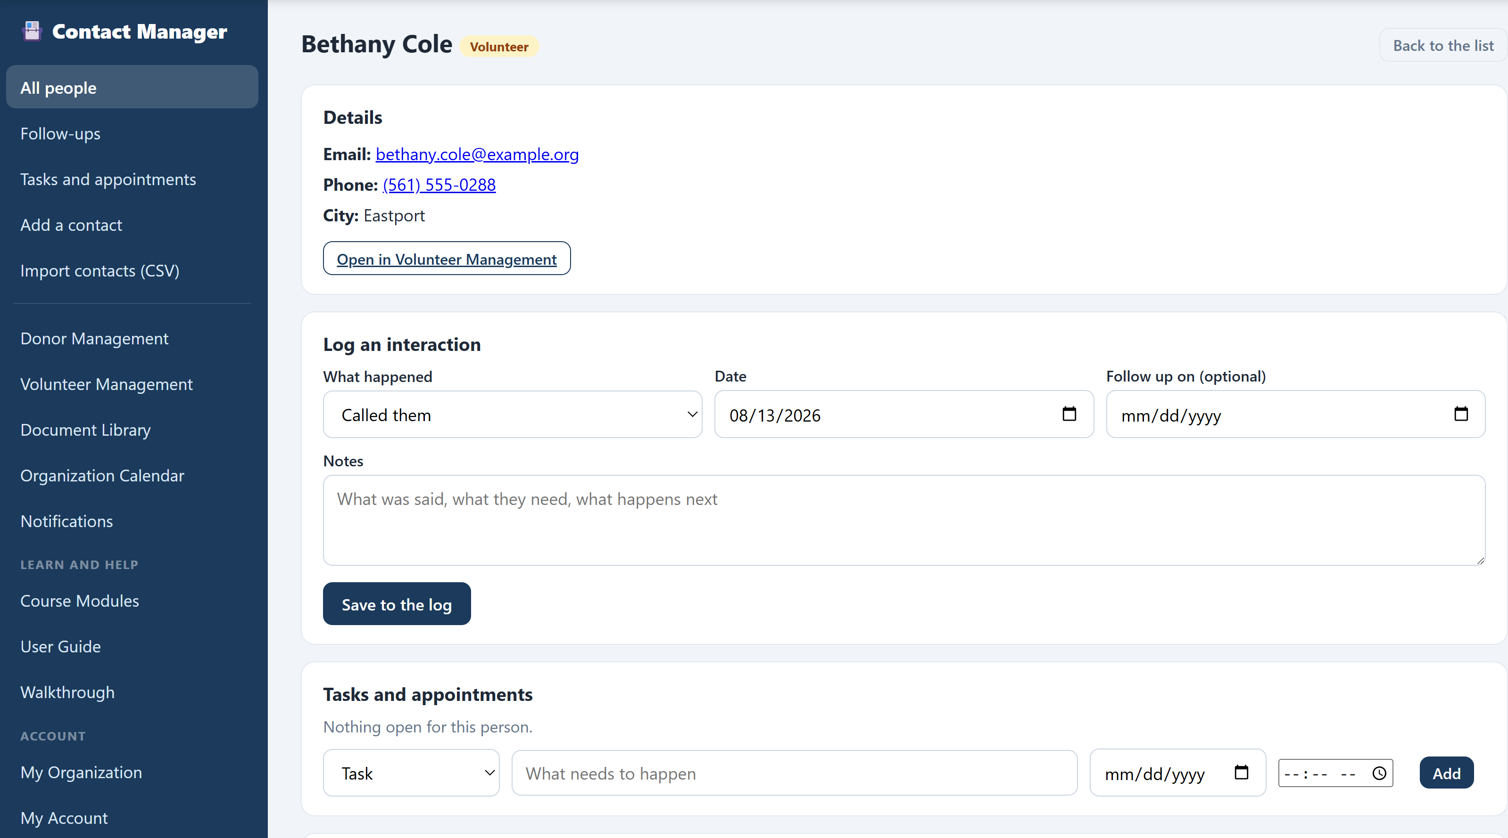Open the Date calendar picker icon
This screenshot has height=838, width=1508.
(1069, 414)
